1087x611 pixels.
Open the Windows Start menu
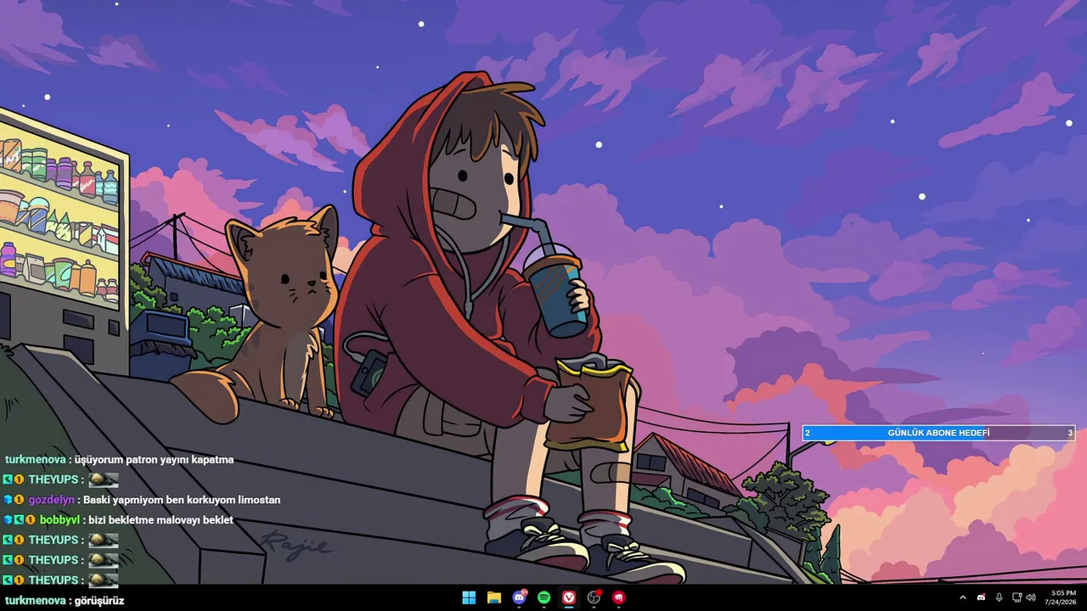click(469, 597)
